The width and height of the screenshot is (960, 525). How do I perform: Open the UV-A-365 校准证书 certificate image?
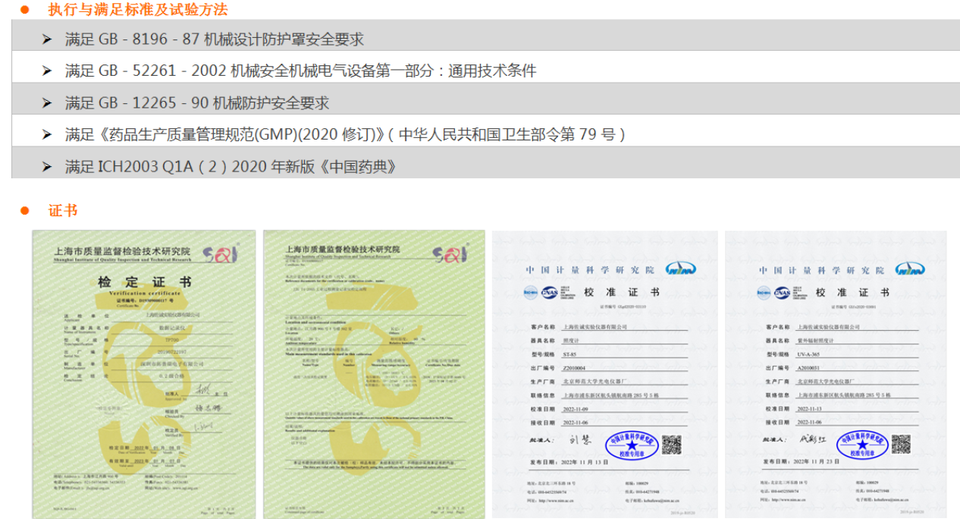835,374
